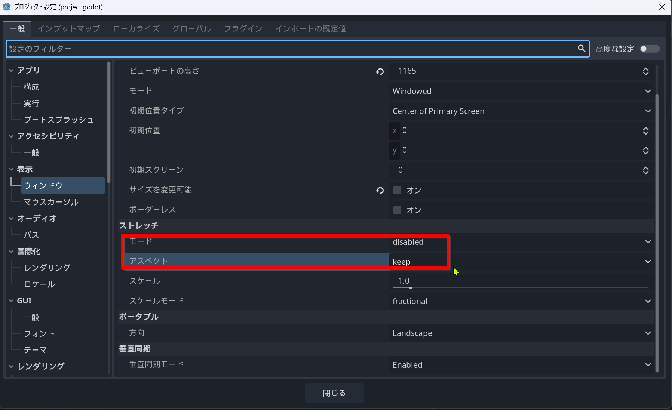Click the ビューポートの高さ stepper arrows
The width and height of the screenshot is (672, 410).
click(645, 71)
